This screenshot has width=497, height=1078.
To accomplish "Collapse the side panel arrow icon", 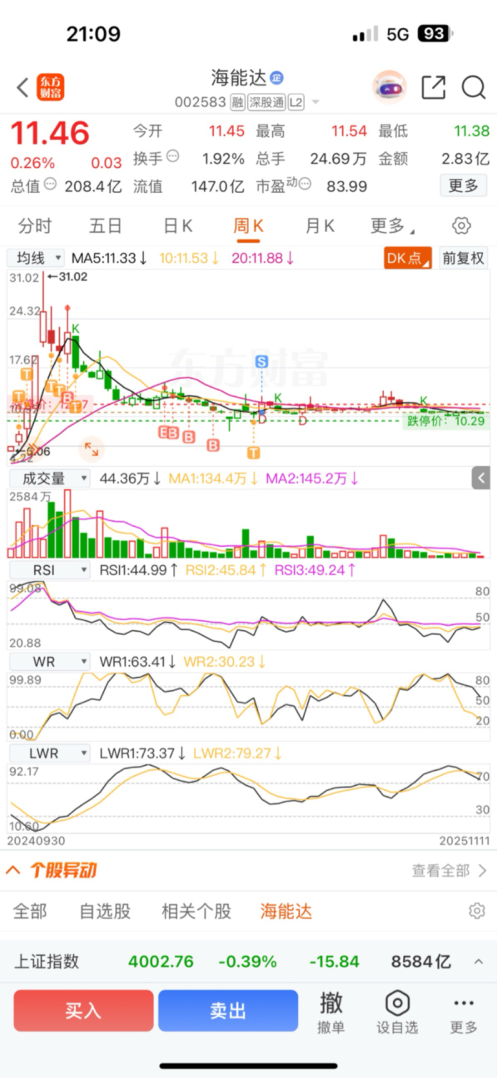I will click(481, 478).
